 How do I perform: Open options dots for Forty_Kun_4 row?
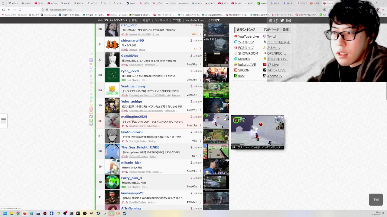click(x=200, y=187)
